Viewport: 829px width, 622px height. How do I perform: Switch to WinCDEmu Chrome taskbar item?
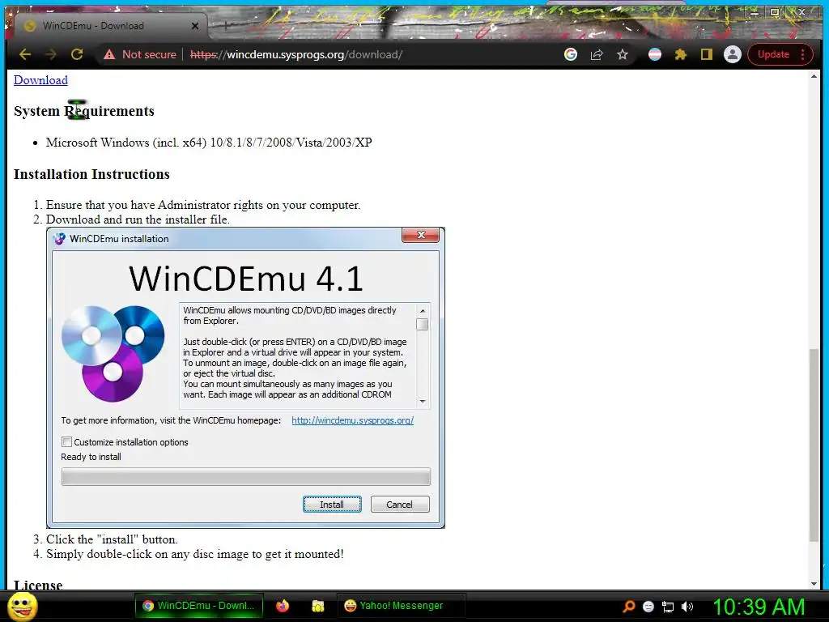[199, 606]
